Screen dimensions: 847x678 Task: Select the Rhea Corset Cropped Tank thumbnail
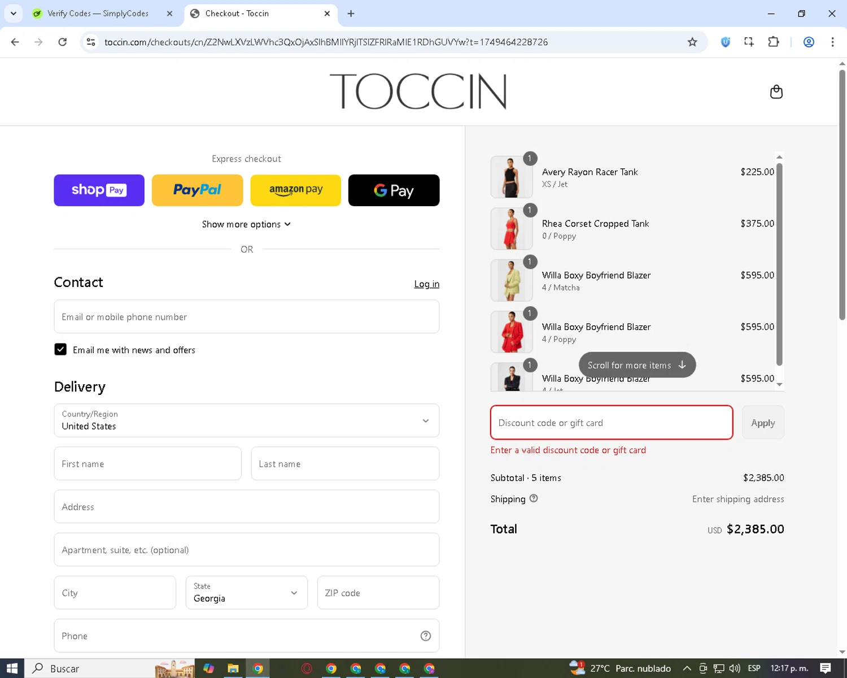coord(512,228)
